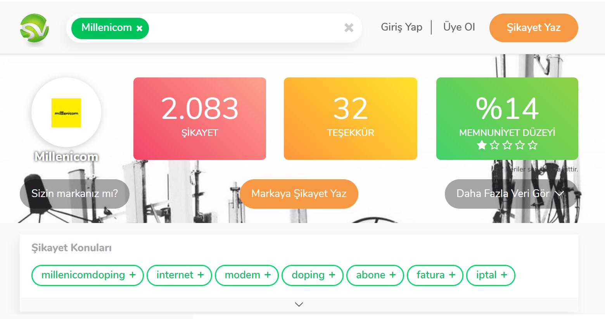605x319 pixels.
Task: Add the internet topic tag
Action: pyautogui.click(x=180, y=275)
